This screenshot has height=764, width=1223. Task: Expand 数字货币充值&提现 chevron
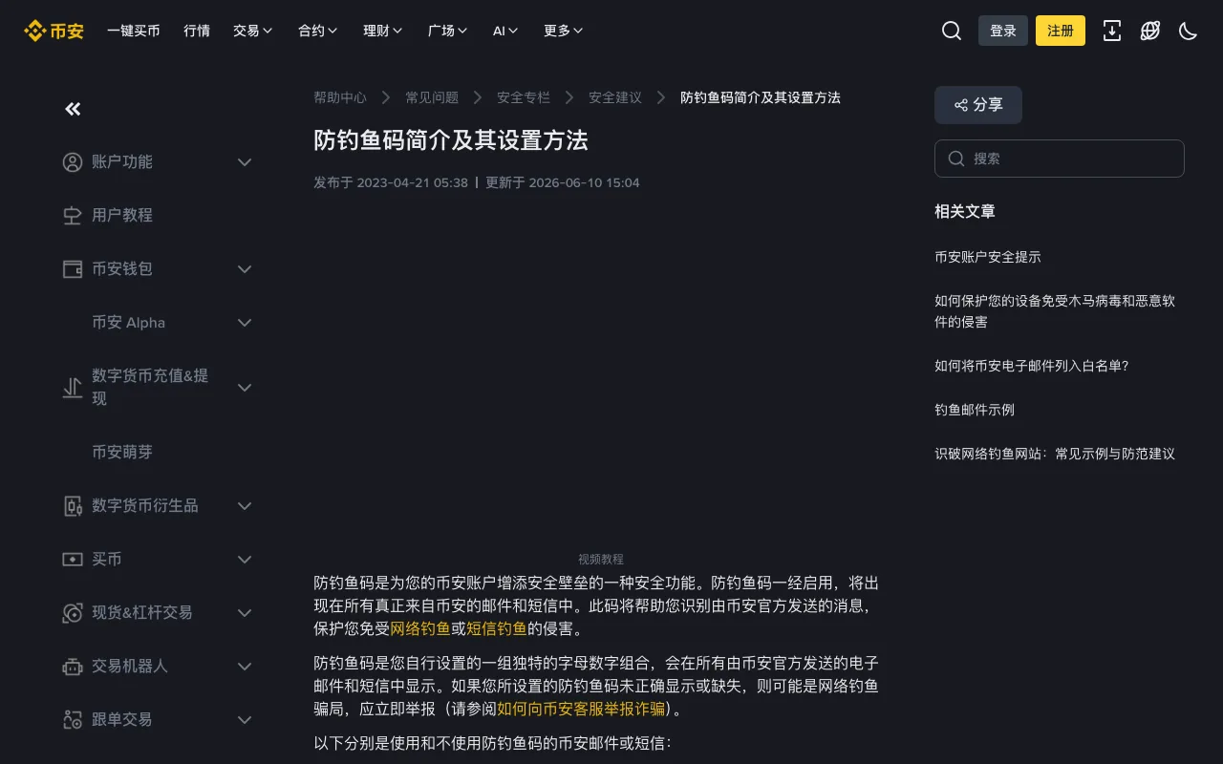245,388
